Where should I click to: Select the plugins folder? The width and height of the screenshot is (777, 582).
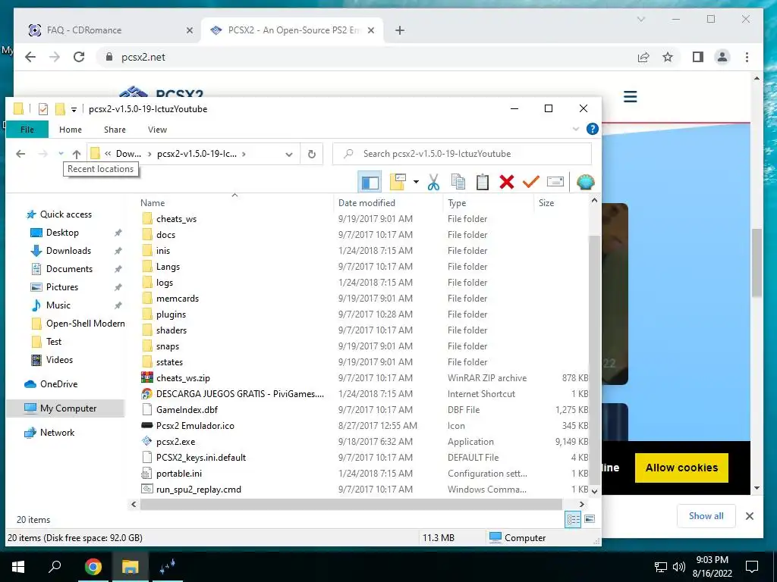[171, 314]
